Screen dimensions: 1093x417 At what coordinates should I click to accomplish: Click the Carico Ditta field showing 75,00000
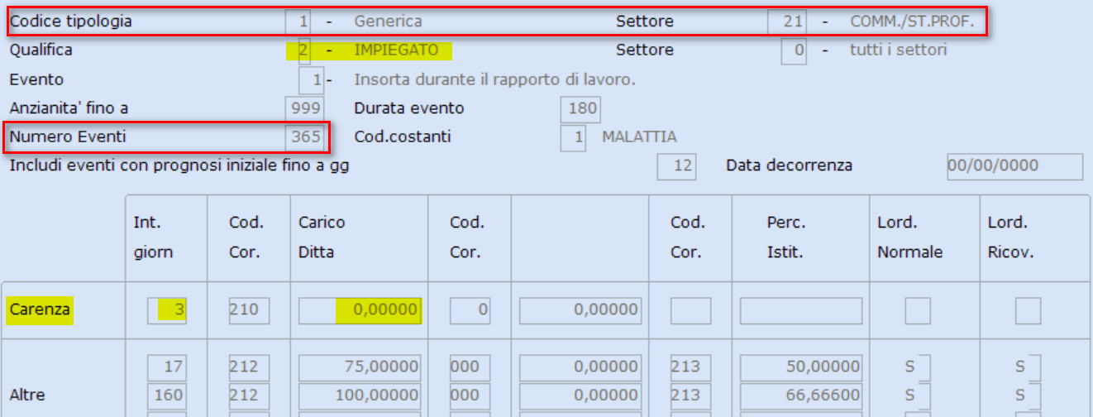click(360, 367)
